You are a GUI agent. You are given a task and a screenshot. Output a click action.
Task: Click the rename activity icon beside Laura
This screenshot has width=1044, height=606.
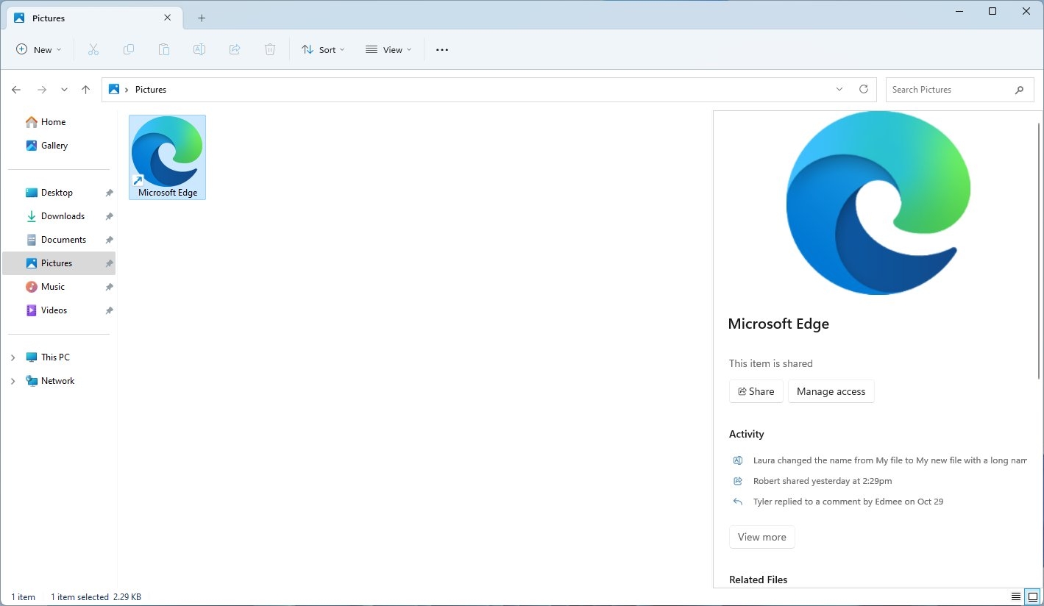(738, 460)
